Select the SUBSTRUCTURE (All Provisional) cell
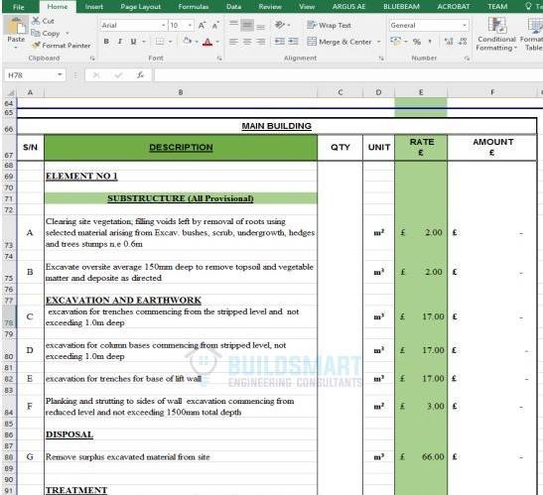 (181, 198)
